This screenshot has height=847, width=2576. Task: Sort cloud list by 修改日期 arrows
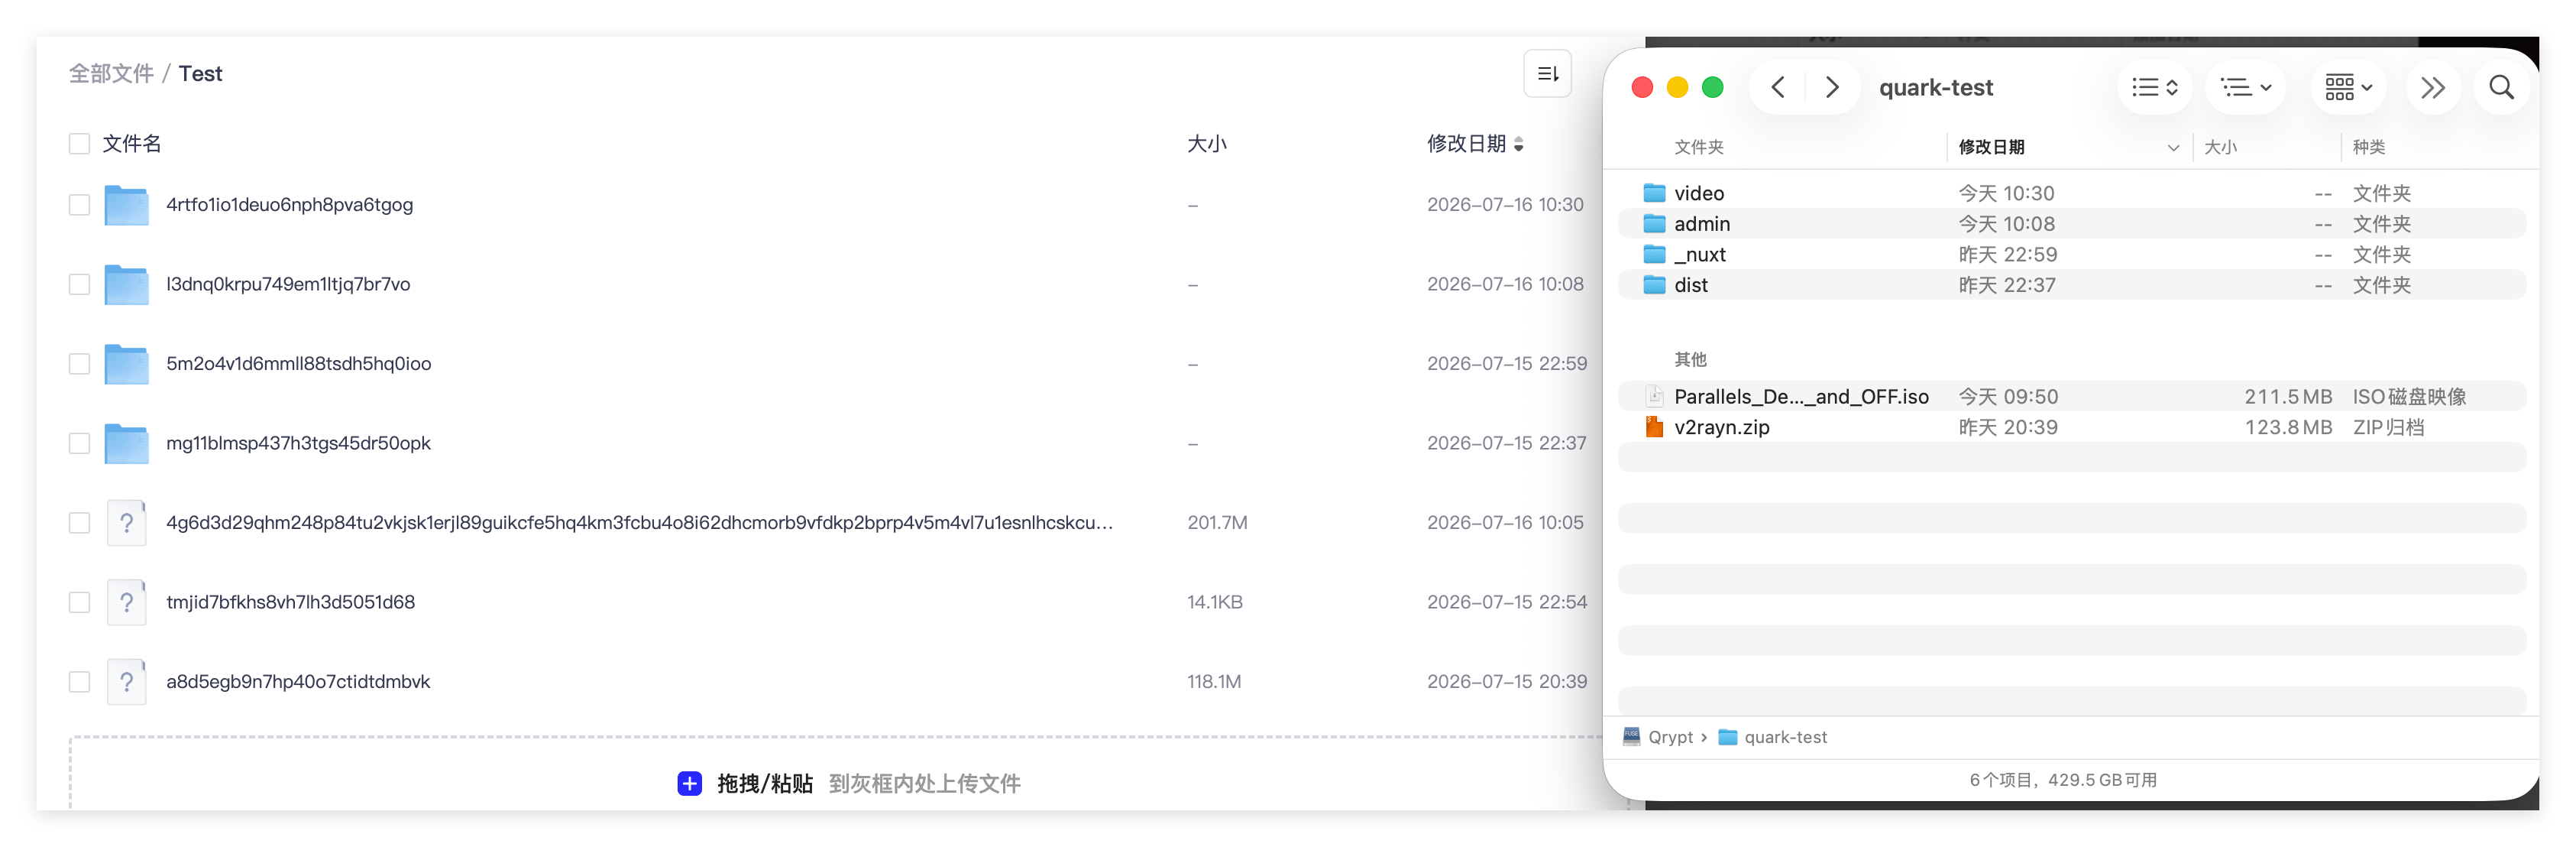click(1518, 144)
